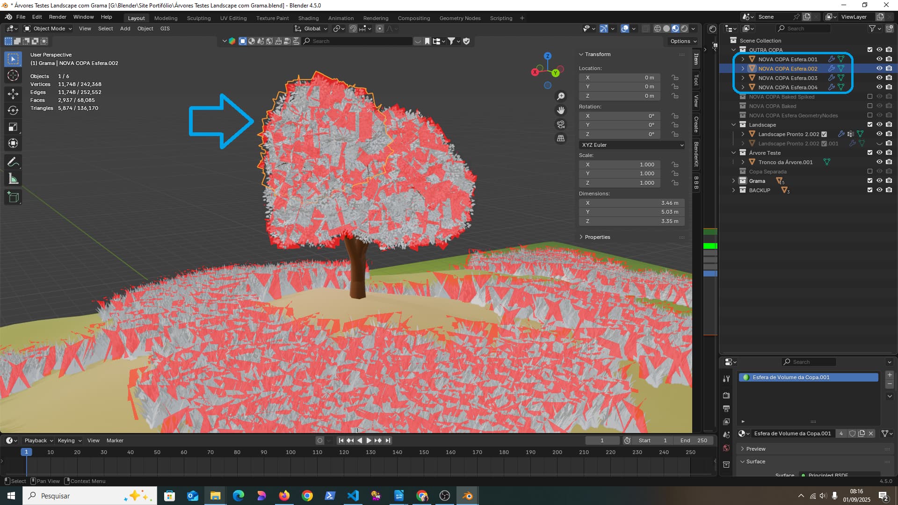Click the Add Cube tool

click(13, 197)
